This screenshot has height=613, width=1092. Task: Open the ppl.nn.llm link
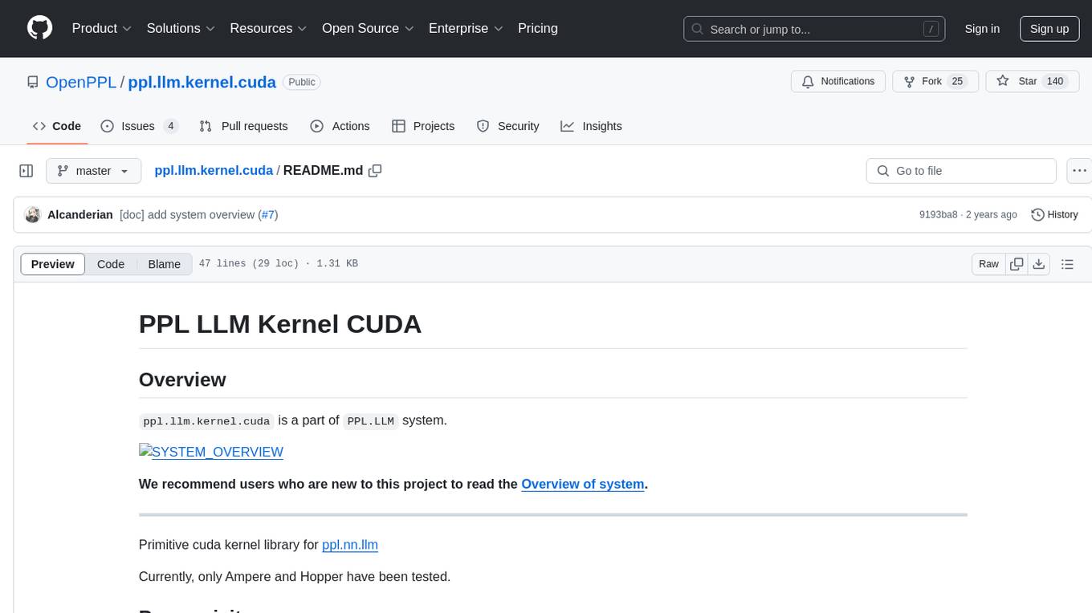click(350, 544)
